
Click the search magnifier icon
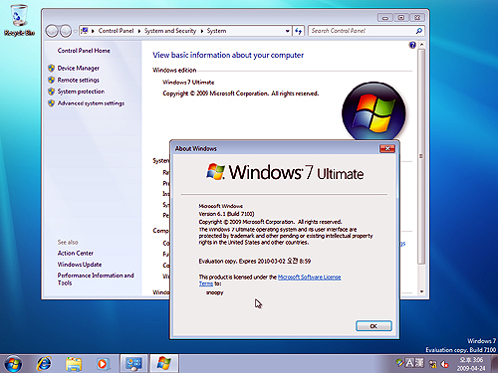(x=419, y=31)
